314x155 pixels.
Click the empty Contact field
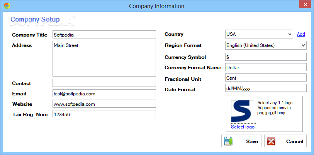(x=104, y=83)
